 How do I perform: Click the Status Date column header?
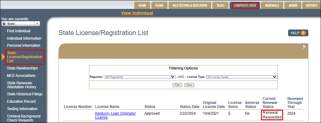pyautogui.click(x=190, y=107)
